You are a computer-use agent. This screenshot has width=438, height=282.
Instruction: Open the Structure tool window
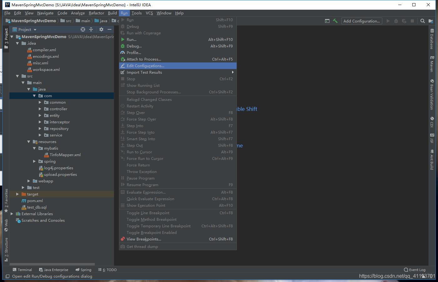[6, 250]
